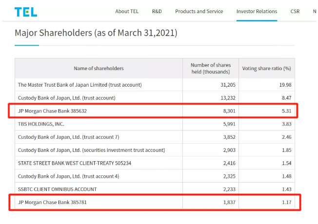
Task: Click the securities investment trust account row
Action: 91,150
